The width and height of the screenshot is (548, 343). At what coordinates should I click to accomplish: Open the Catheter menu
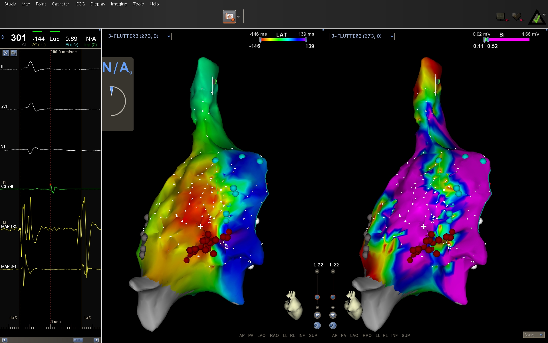60,4
